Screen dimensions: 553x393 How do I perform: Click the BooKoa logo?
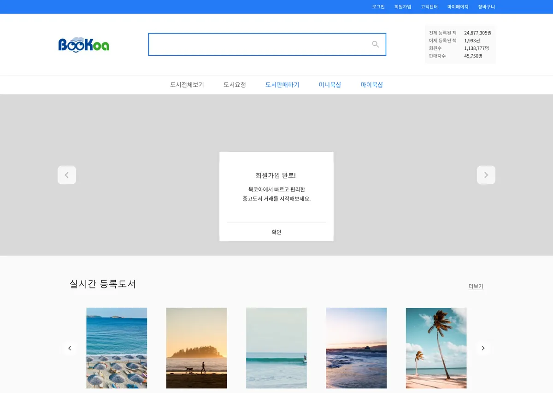(83, 45)
